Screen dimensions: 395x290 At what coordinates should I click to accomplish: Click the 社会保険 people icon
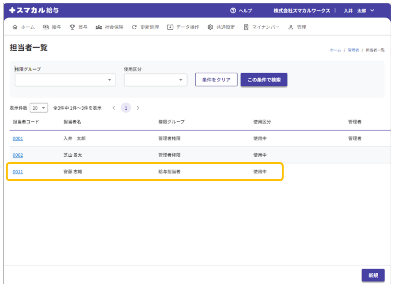tap(98, 27)
